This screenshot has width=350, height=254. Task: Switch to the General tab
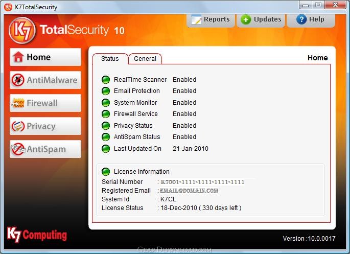click(x=145, y=59)
